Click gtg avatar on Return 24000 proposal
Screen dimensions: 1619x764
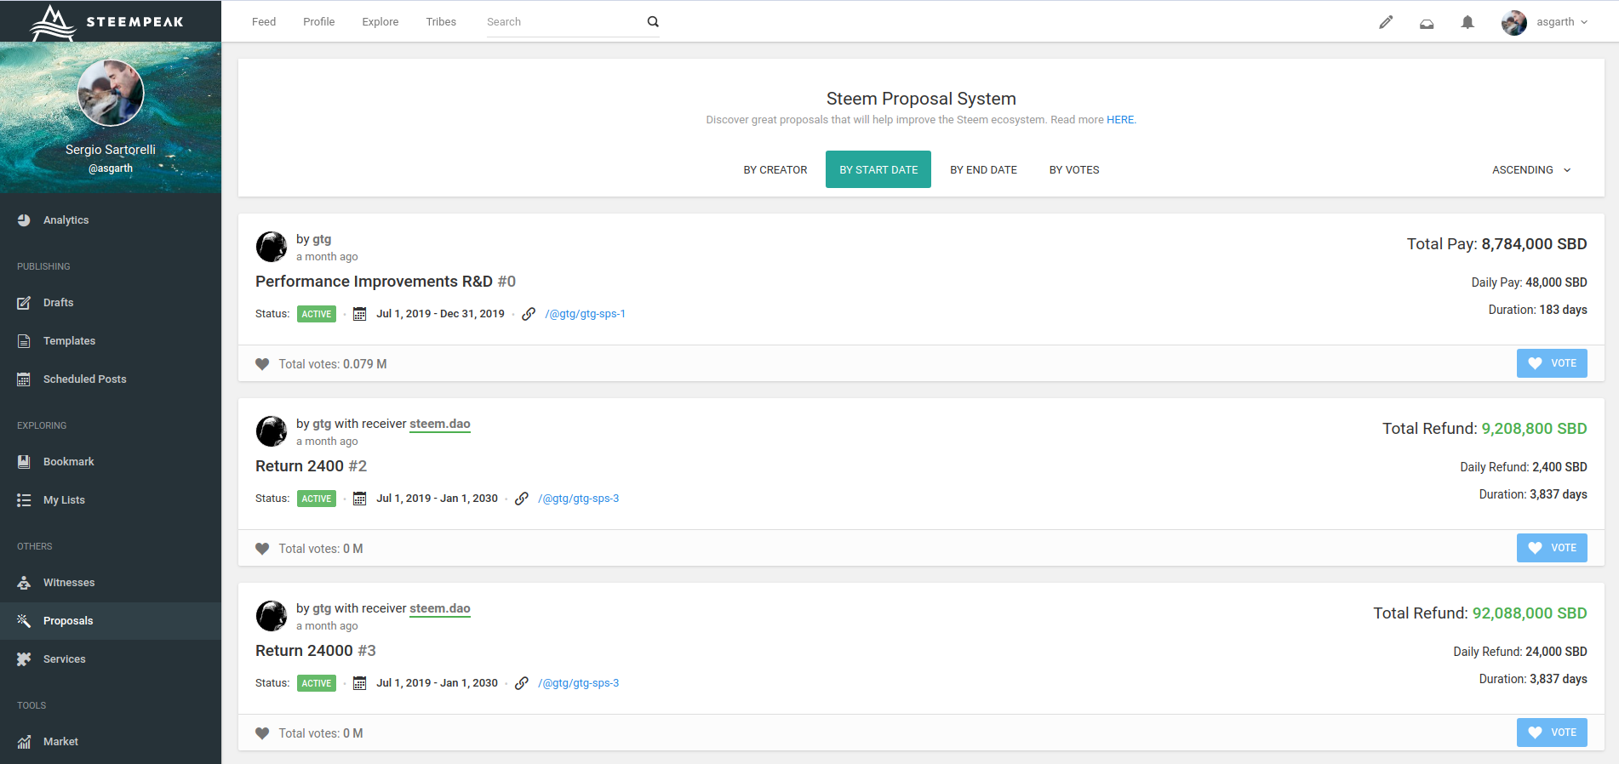point(272,616)
